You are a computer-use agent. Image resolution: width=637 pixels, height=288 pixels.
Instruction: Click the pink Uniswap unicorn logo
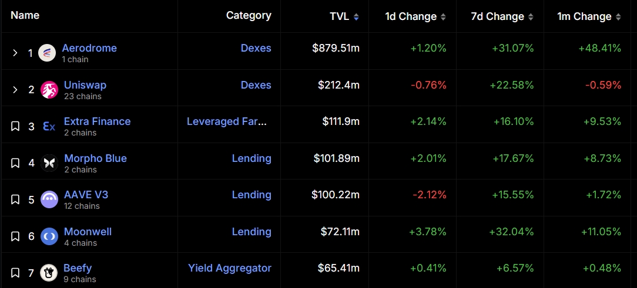pos(49,90)
